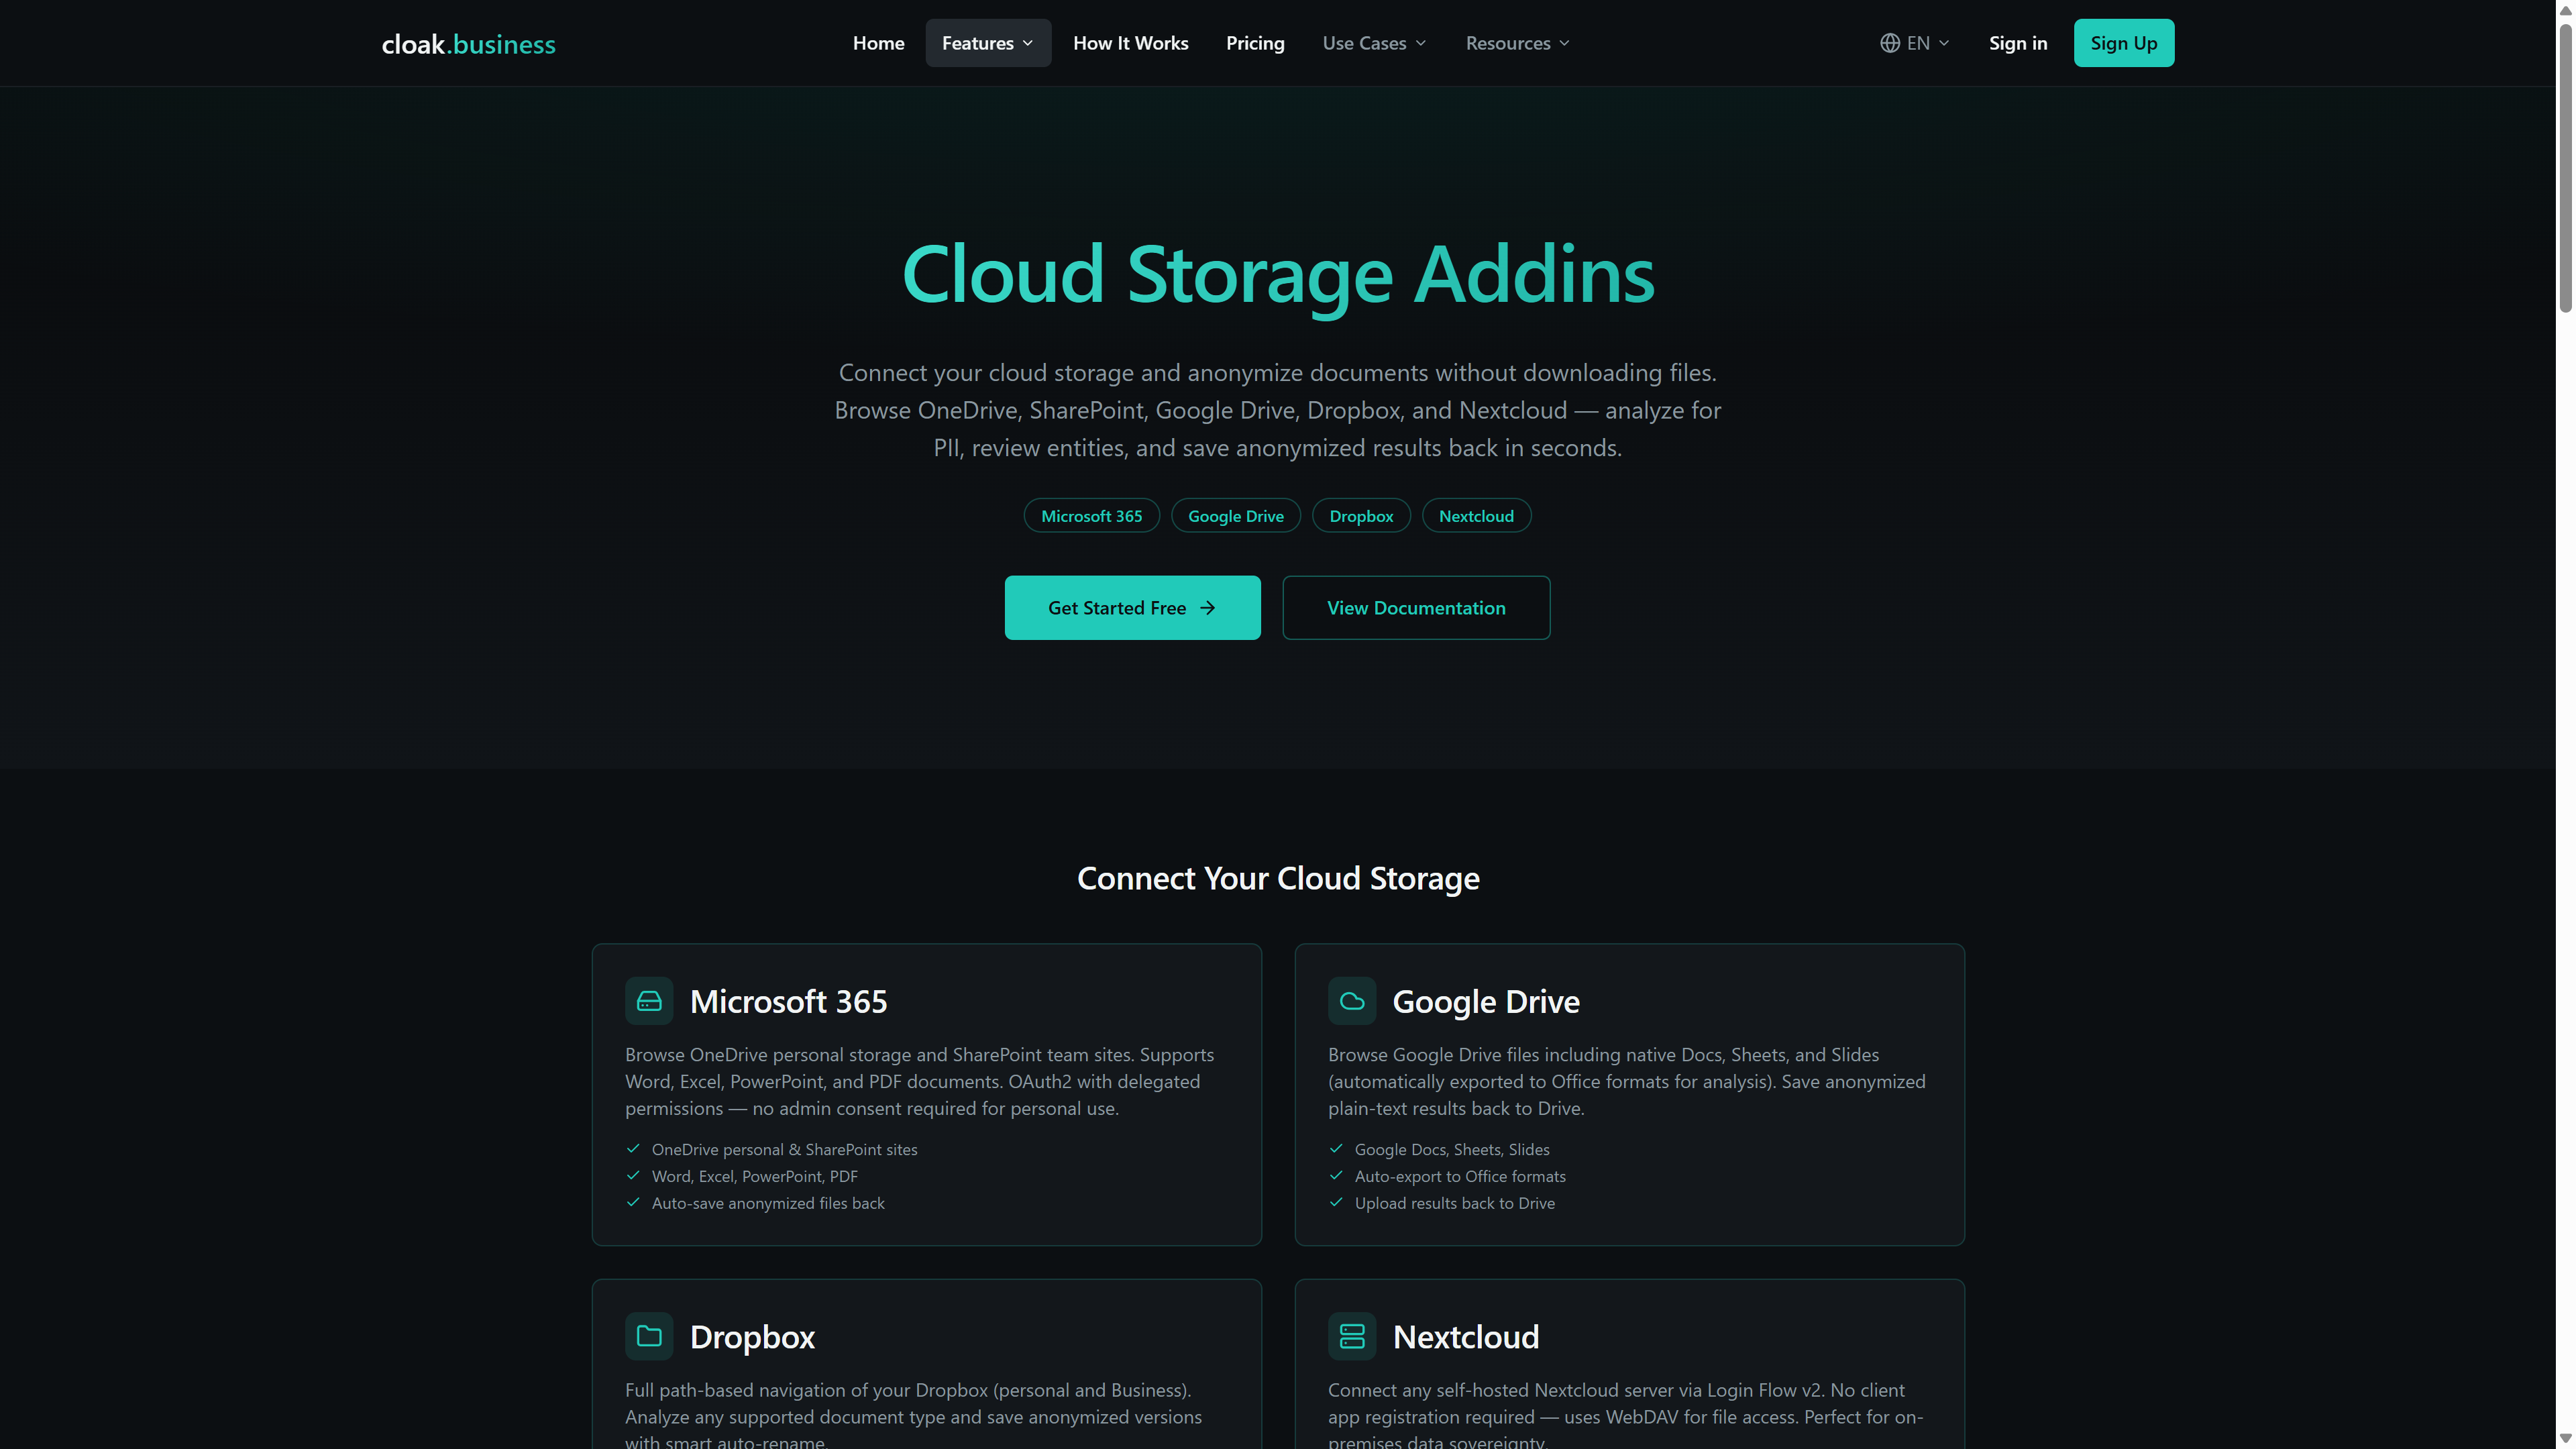
Task: Open the Home nav link
Action: [x=878, y=43]
